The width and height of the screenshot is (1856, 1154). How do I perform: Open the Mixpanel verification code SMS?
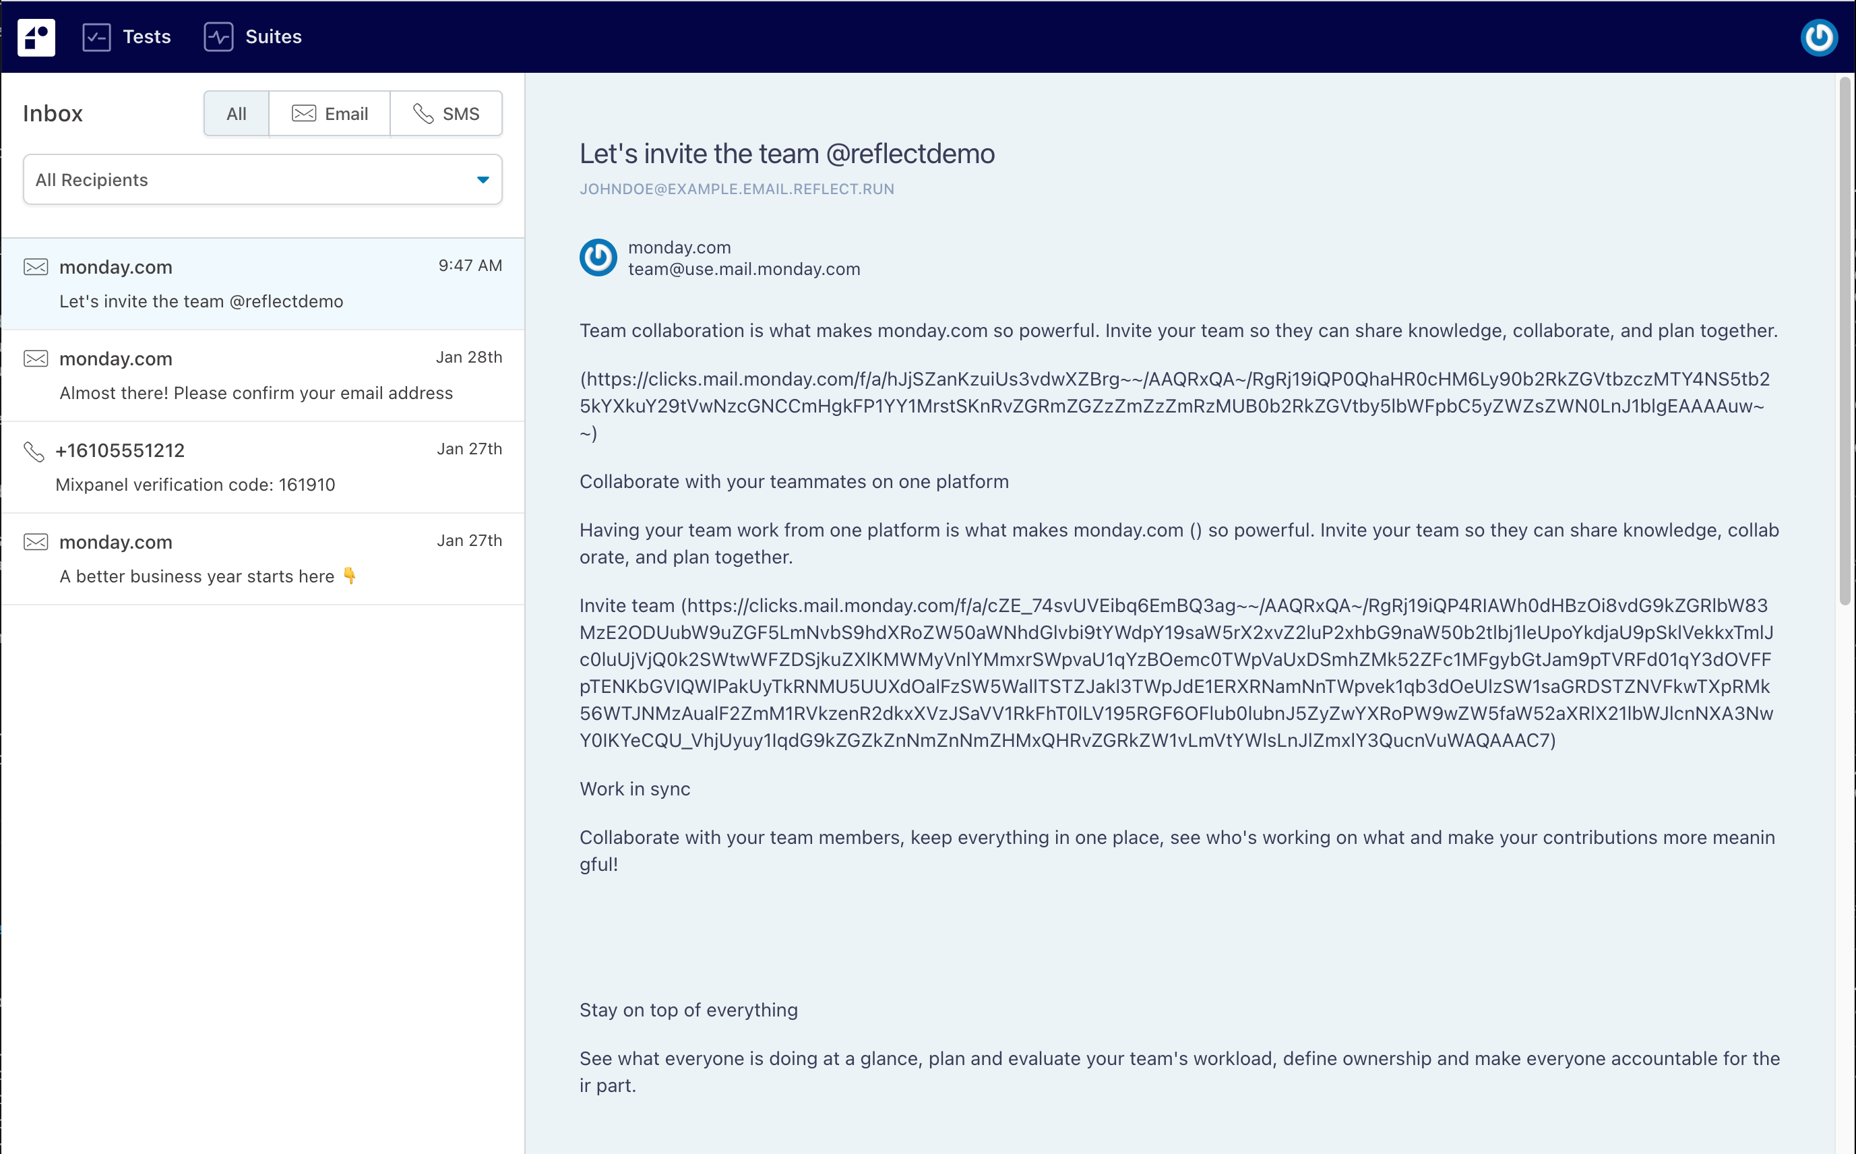[262, 467]
